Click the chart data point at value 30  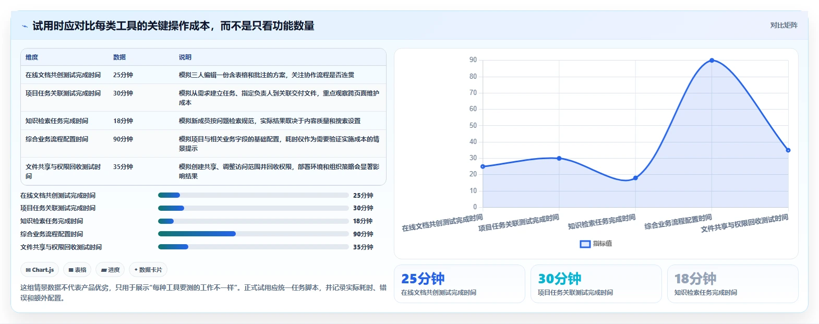559,158
